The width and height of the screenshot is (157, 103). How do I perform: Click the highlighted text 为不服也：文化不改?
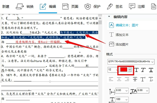pyautogui.click(x=74, y=32)
